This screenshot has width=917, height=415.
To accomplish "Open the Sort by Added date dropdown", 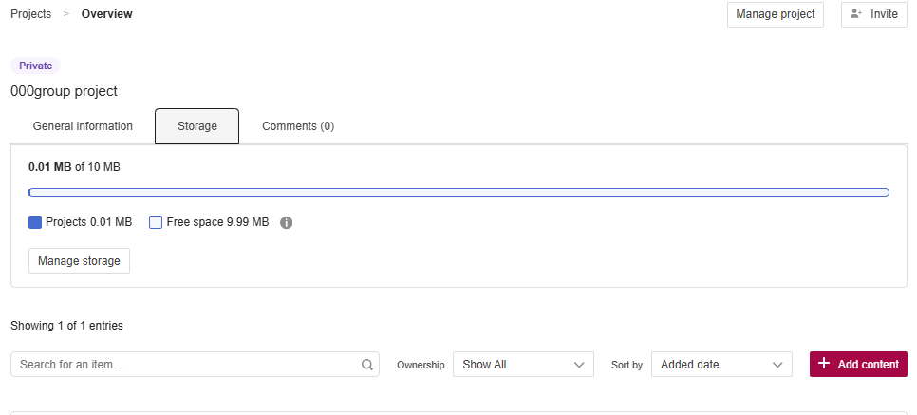I will pos(721,364).
